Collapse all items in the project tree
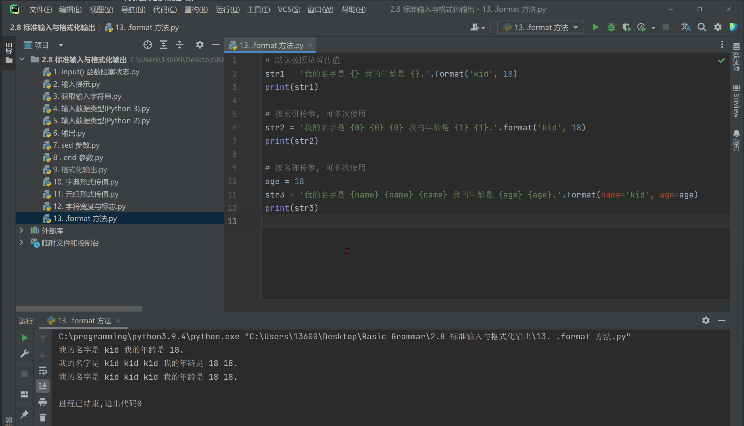Viewport: 744px width, 426px height. coord(180,45)
